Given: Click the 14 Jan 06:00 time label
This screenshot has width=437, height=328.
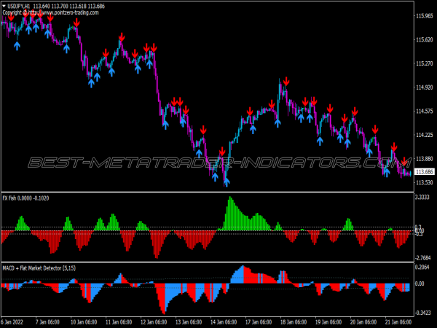Looking at the screenshot, I should [224, 322].
